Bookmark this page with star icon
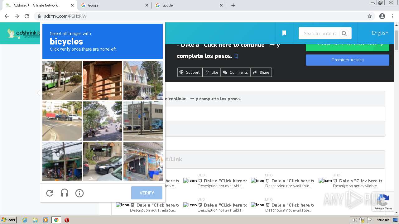 (370, 16)
